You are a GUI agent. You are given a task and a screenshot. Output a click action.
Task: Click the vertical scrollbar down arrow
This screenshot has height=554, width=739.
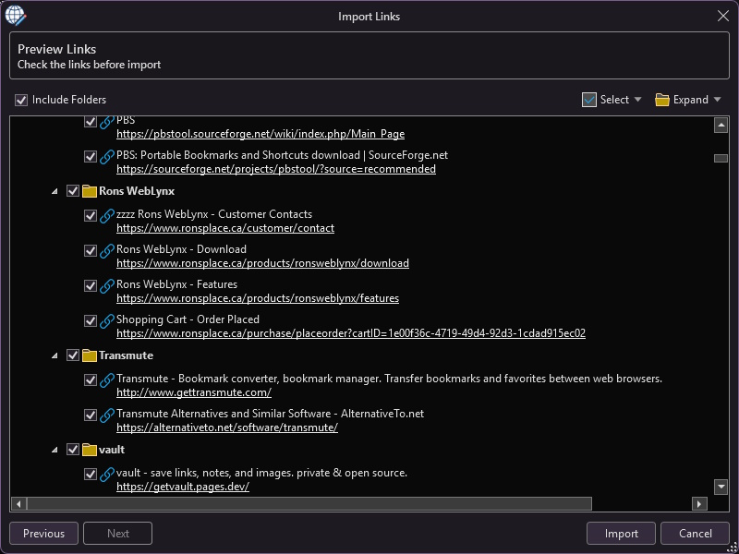[721, 487]
